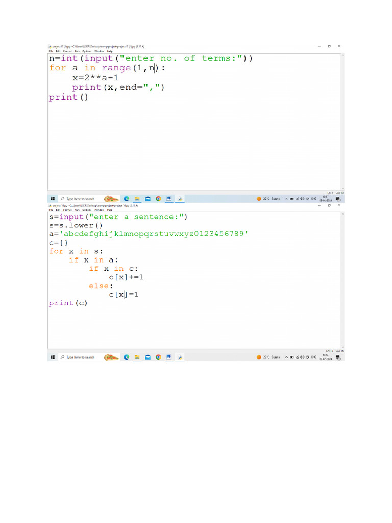The width and height of the screenshot is (392, 523).
Task: Open File Explorer in taskbar under project 10 window
Action: (x=137, y=357)
